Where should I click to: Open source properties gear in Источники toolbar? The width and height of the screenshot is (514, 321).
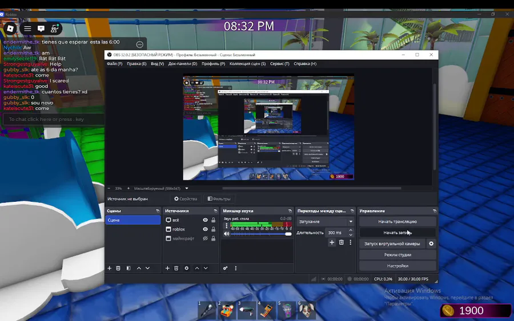click(187, 268)
